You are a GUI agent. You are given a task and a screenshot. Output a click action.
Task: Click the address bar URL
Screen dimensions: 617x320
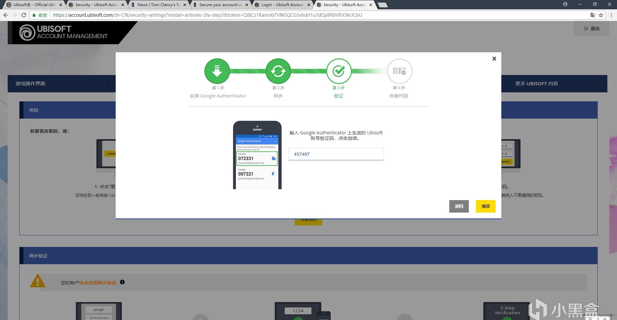point(207,15)
